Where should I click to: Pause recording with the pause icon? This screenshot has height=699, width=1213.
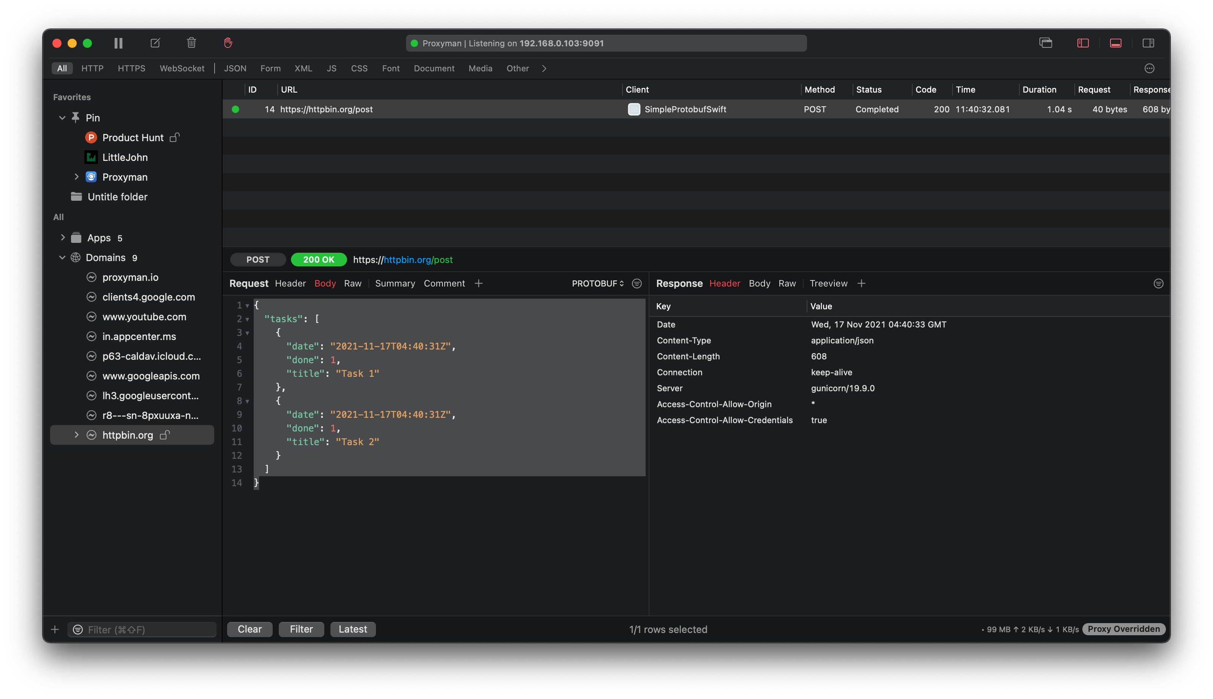(118, 43)
